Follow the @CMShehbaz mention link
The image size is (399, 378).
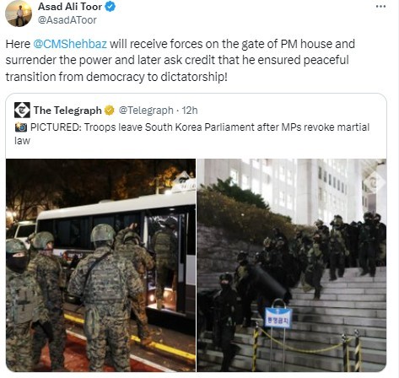[x=70, y=44]
